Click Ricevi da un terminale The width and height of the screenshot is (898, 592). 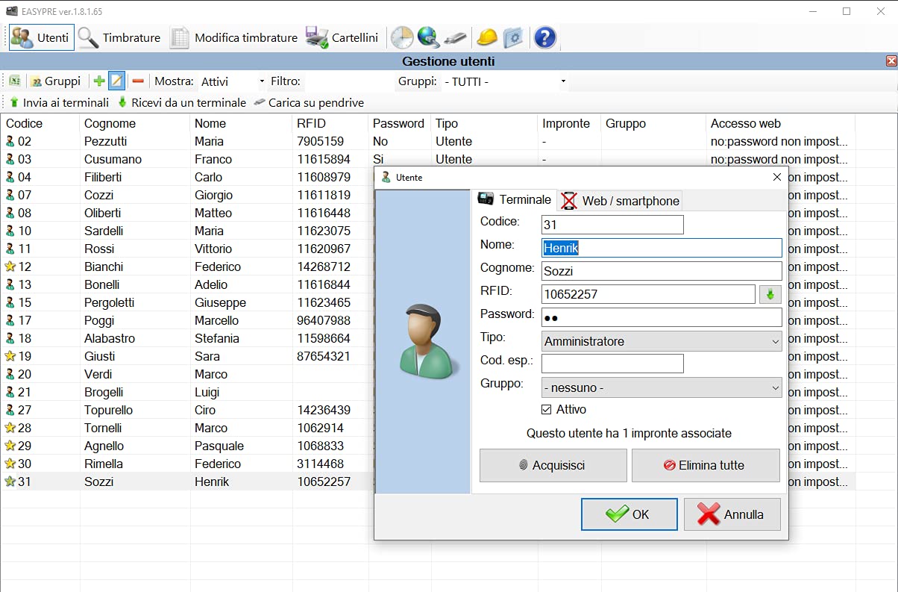coord(181,102)
